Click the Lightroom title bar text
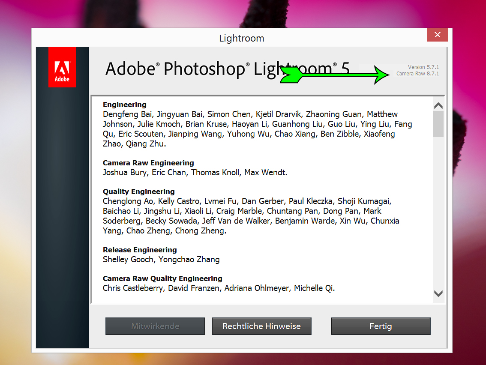 tap(241, 38)
